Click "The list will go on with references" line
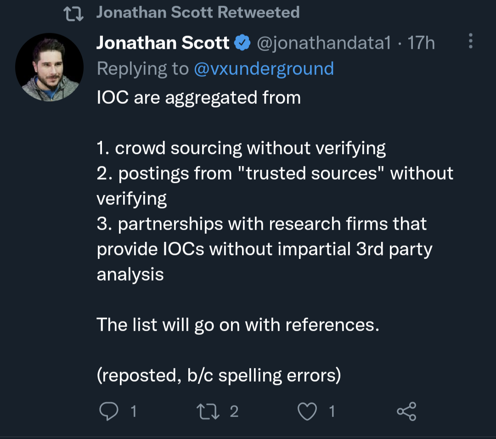 [237, 325]
